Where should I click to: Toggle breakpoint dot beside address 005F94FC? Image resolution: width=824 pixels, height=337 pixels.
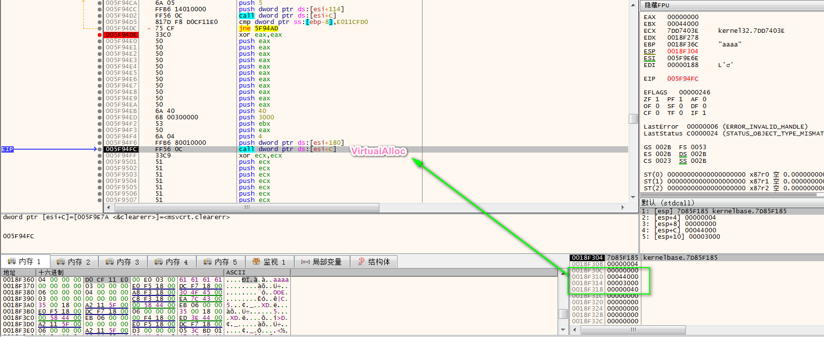(x=100, y=149)
